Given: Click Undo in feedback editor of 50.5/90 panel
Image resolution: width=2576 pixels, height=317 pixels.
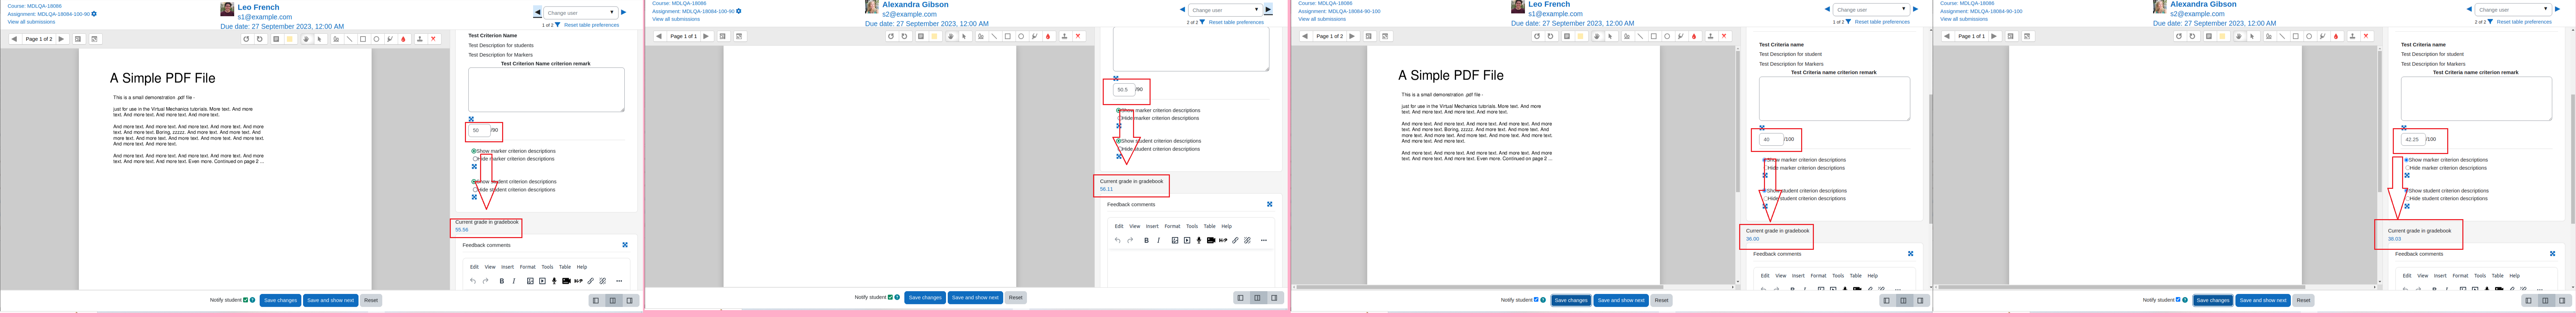Looking at the screenshot, I should tap(1117, 240).
